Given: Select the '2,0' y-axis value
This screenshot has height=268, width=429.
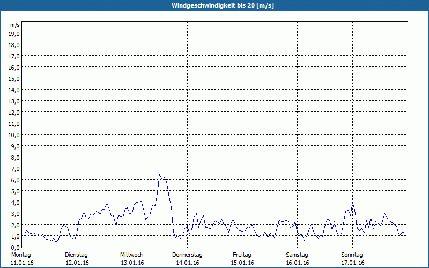Looking at the screenshot, I should tap(16, 225).
